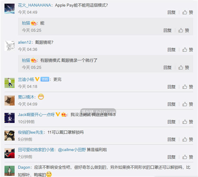Screen dimensions: 198x177
Task: Like 俊俏的lee先生's mask unlock question
Action: [187, 139]
